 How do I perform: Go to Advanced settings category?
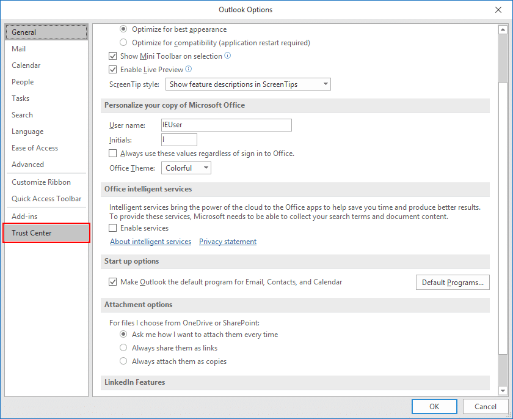pyautogui.click(x=28, y=165)
